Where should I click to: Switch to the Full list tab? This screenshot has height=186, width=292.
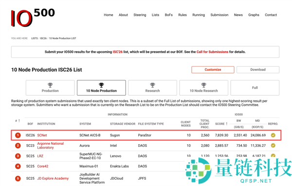coord(255,88)
